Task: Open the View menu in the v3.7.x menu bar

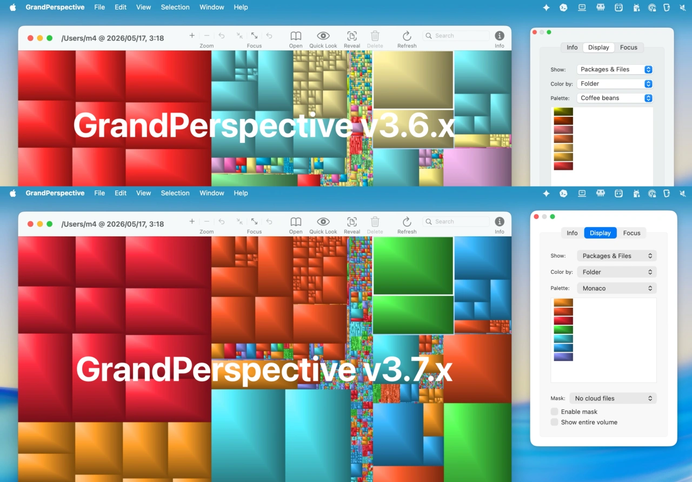Action: tap(143, 193)
